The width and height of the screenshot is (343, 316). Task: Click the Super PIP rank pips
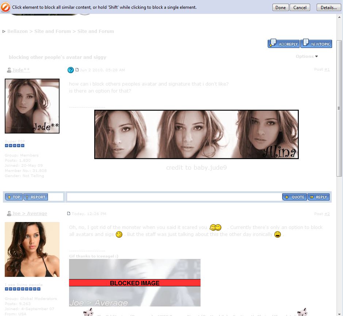click(15, 146)
